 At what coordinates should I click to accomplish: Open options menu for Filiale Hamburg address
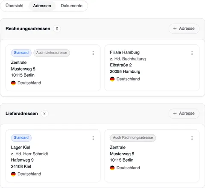tap(192, 53)
